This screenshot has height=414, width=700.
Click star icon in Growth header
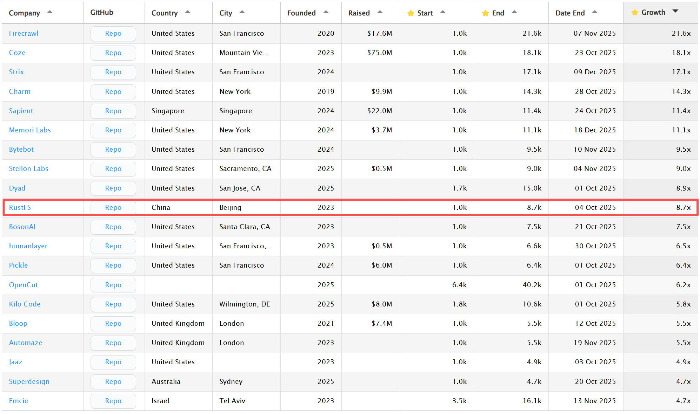(x=635, y=13)
